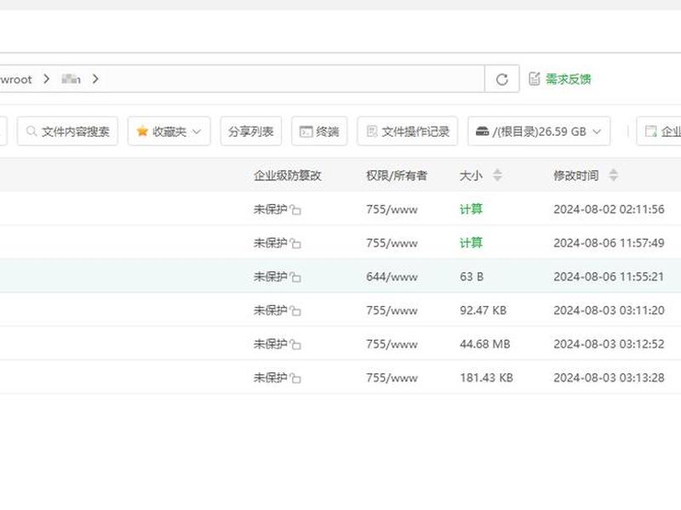Click the 181.43 KB size value
This screenshot has width=681, height=510.
tap(486, 377)
